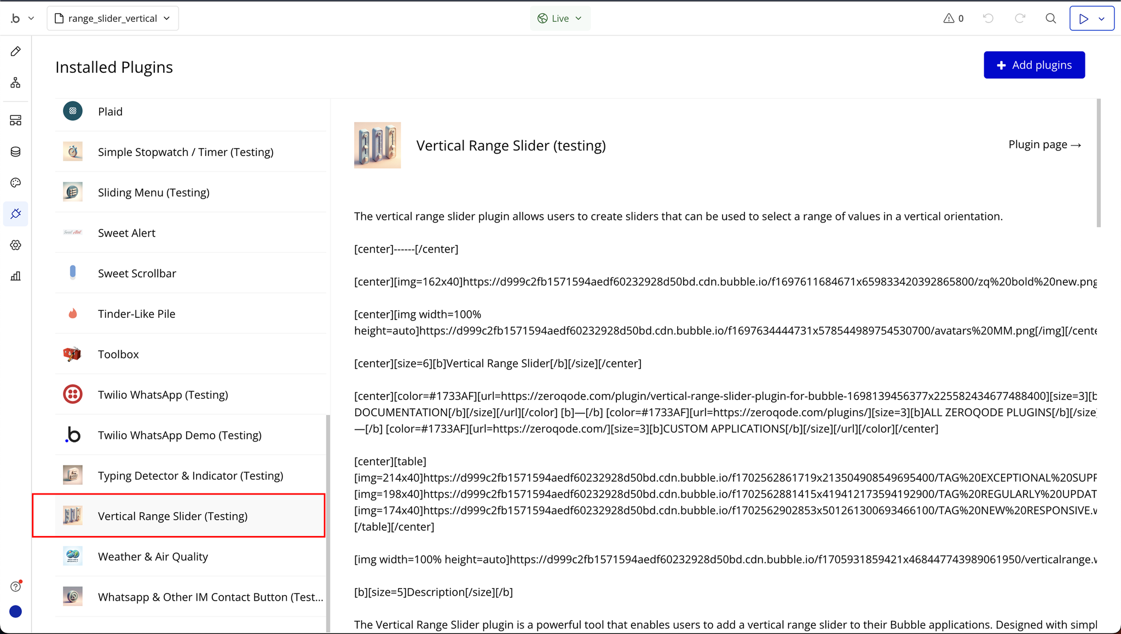Open the Logs chart icon in sidebar

point(15,276)
